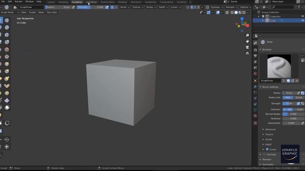Screen dimensions: 305x171
Task: Hide the Cube with eye icon
Action: [303, 20]
